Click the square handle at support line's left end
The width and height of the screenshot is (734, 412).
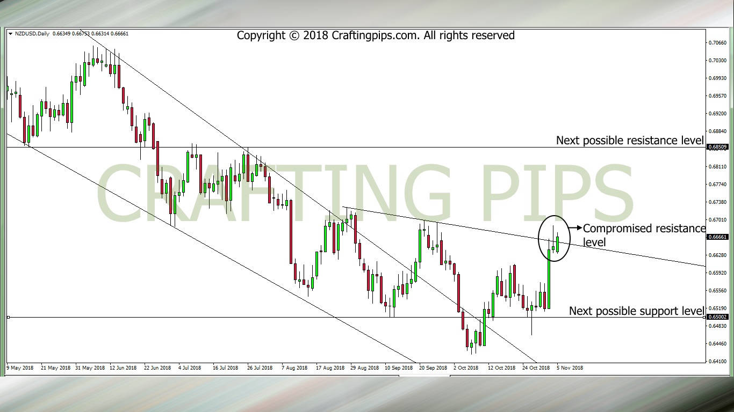coord(8,317)
